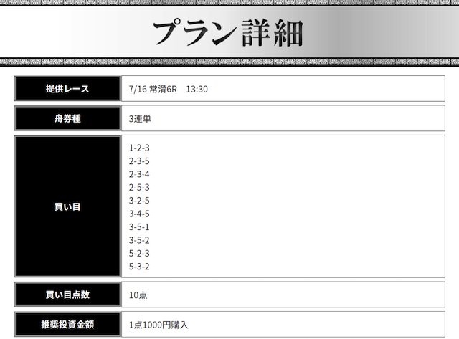Click the 3-4-5 betting combination
The width and height of the screenshot is (459, 339).
pos(139,214)
